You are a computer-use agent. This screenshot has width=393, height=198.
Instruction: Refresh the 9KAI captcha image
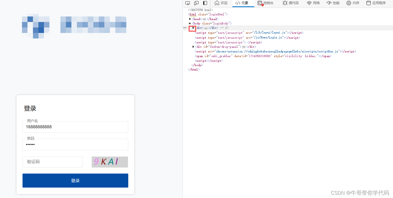[x=110, y=162]
